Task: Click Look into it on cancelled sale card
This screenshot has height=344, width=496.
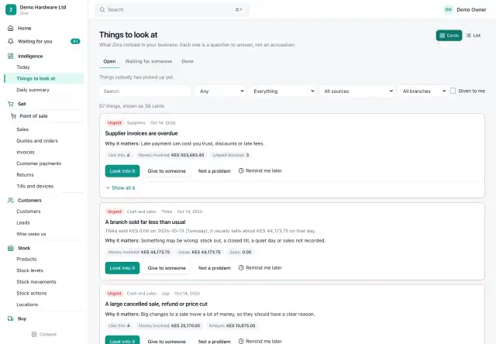Action: [x=122, y=340]
